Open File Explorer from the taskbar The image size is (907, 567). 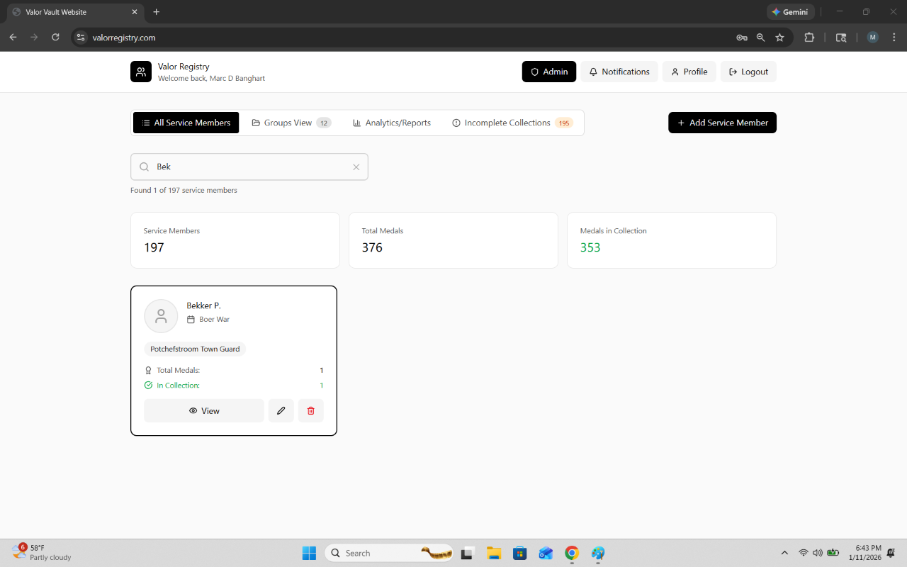pyautogui.click(x=494, y=553)
